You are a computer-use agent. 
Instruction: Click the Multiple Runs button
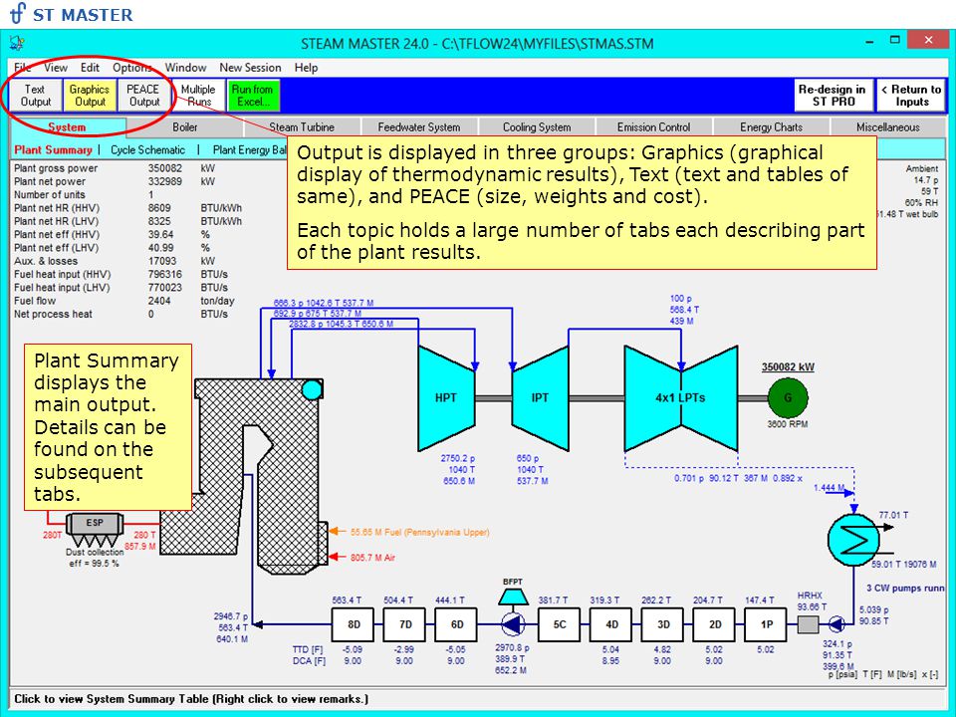pos(198,96)
